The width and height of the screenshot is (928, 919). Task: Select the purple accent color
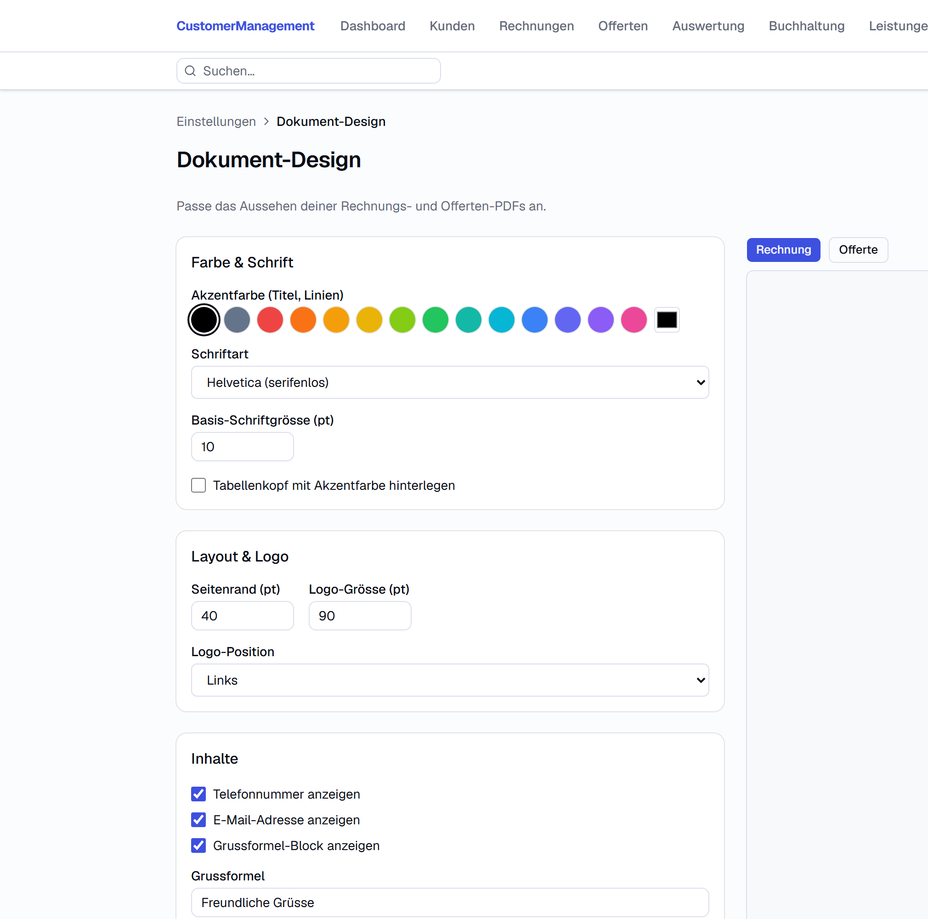click(x=601, y=319)
